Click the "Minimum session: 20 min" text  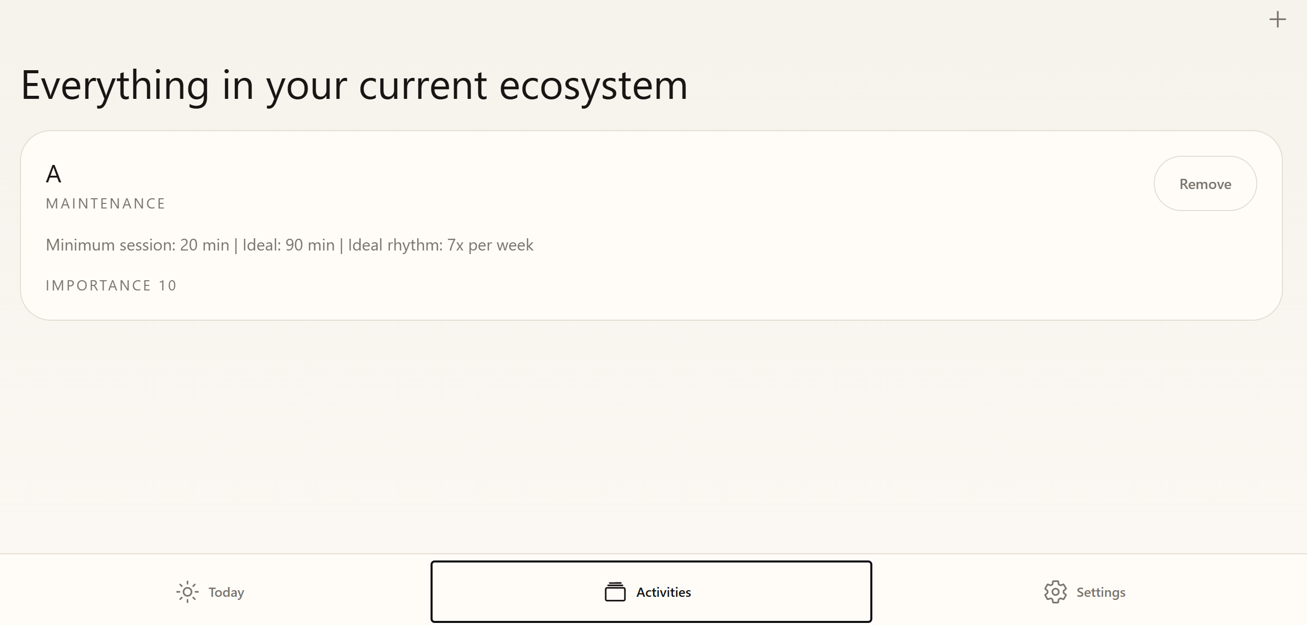(x=137, y=245)
